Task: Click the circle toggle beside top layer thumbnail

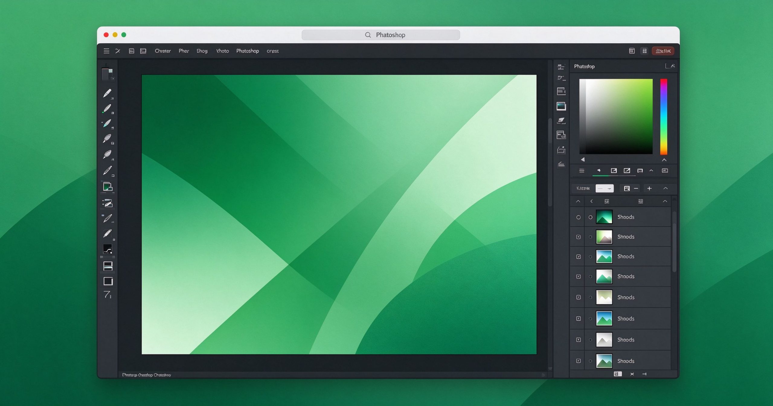Action: pos(590,217)
